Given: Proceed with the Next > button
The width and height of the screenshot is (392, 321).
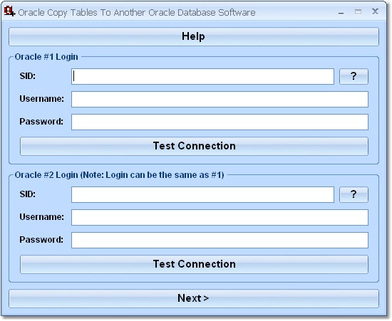Looking at the screenshot, I should [x=194, y=298].
